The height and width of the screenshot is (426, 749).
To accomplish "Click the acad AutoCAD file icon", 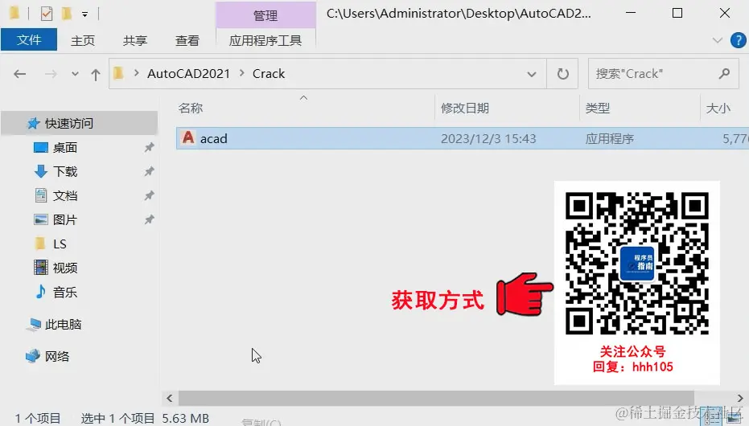I will point(188,138).
